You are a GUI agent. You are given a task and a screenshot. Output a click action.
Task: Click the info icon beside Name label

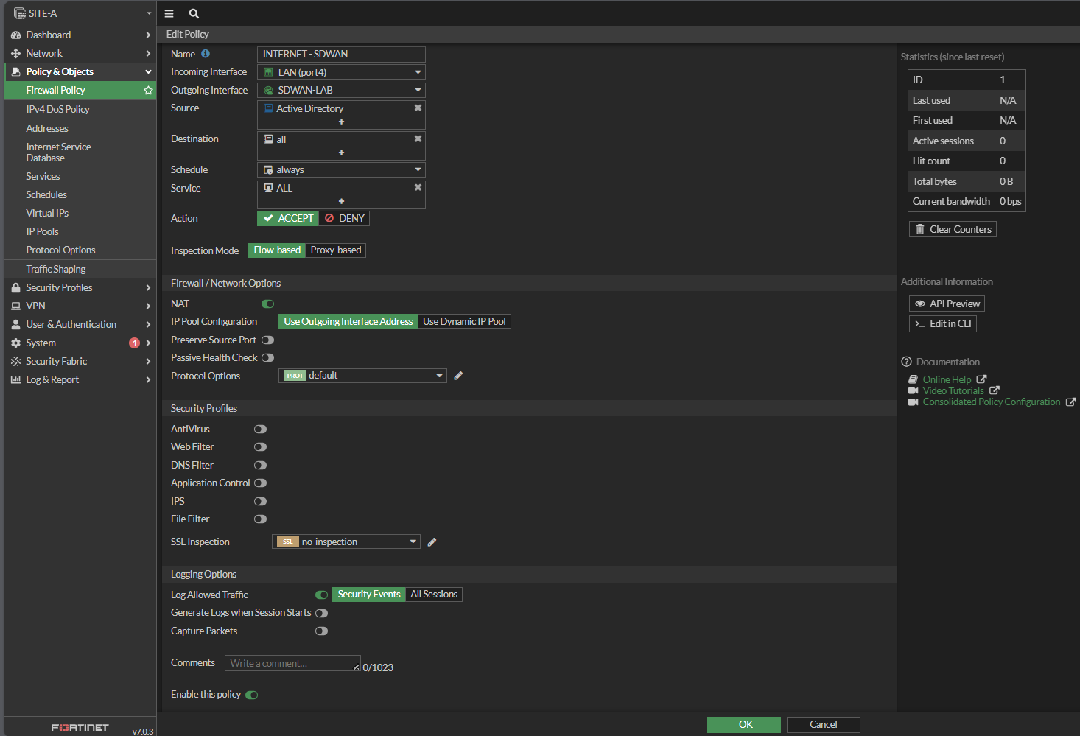click(x=206, y=54)
